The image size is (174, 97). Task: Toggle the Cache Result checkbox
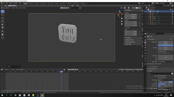[x=159, y=78]
